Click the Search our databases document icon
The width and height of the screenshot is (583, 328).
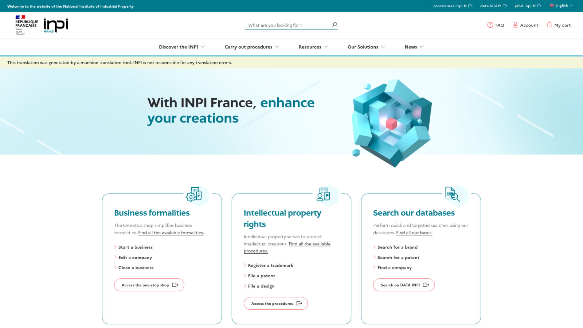(452, 194)
